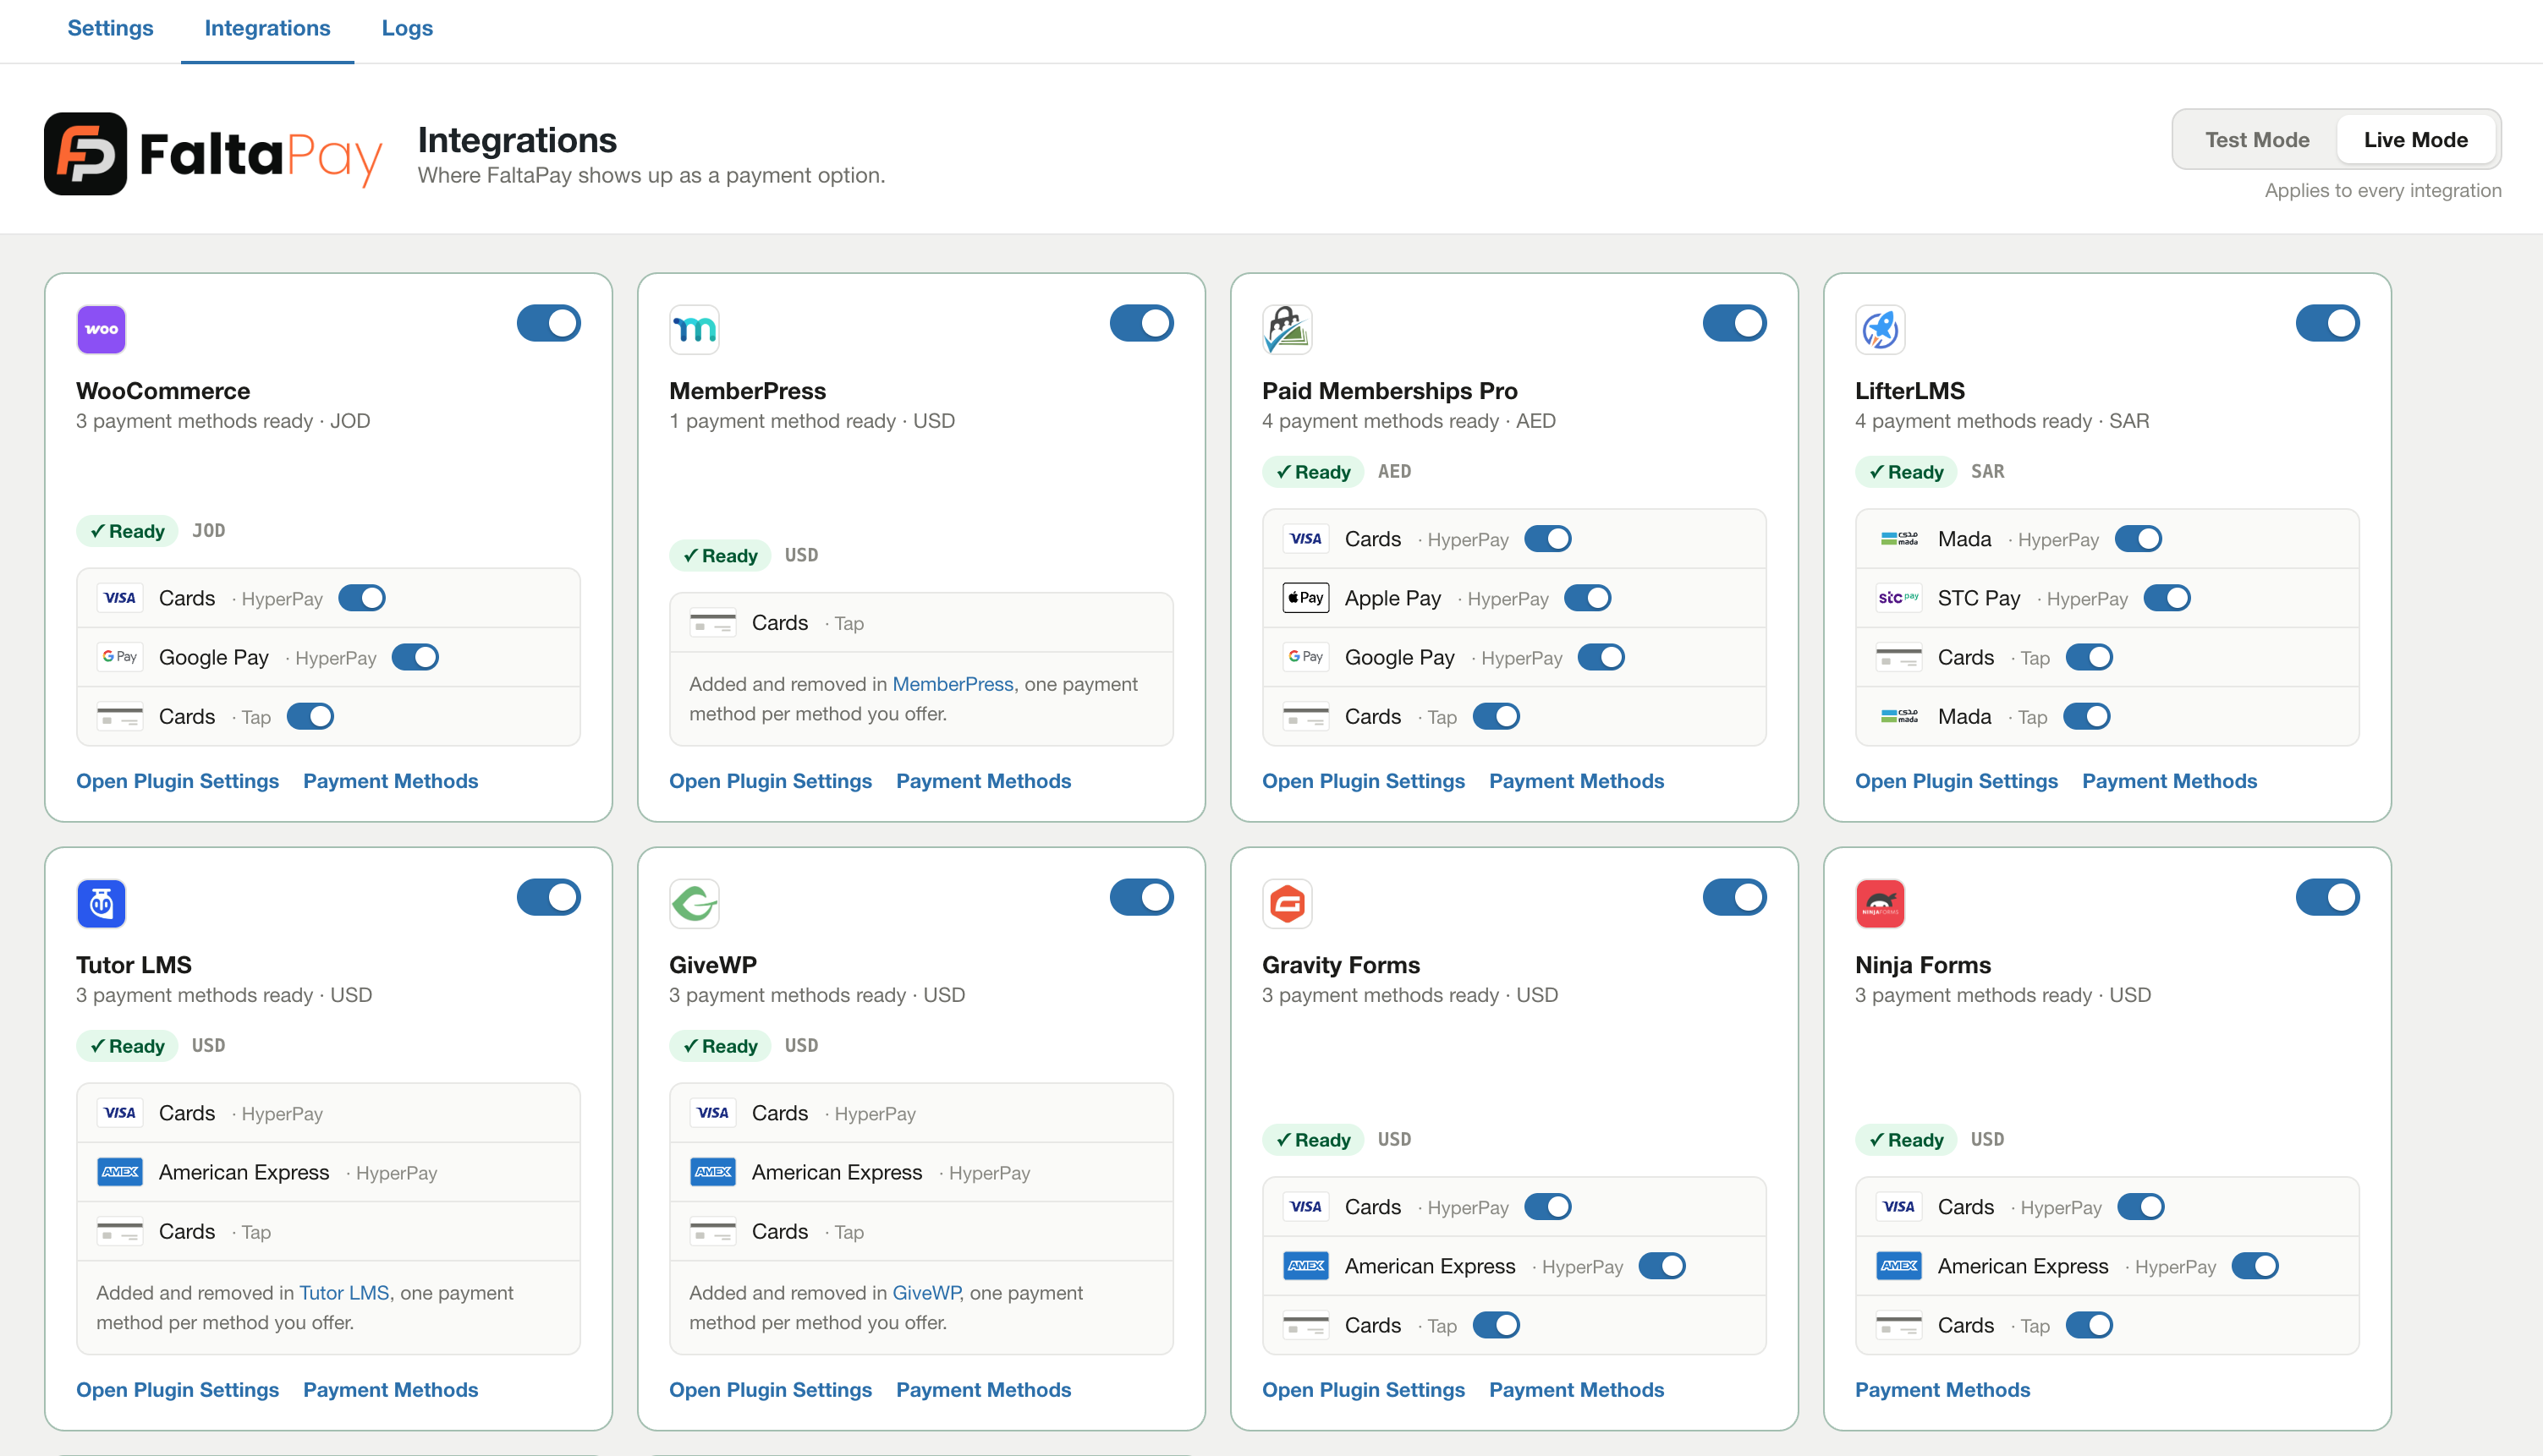Switch to the Logs tab

407,28
